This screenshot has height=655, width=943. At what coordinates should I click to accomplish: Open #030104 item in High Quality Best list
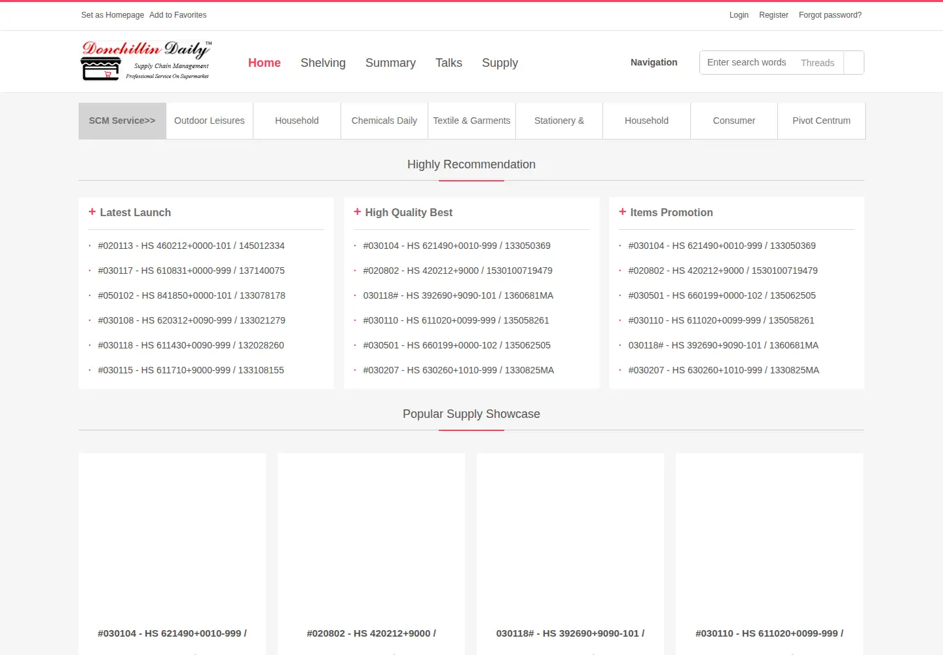pos(457,246)
